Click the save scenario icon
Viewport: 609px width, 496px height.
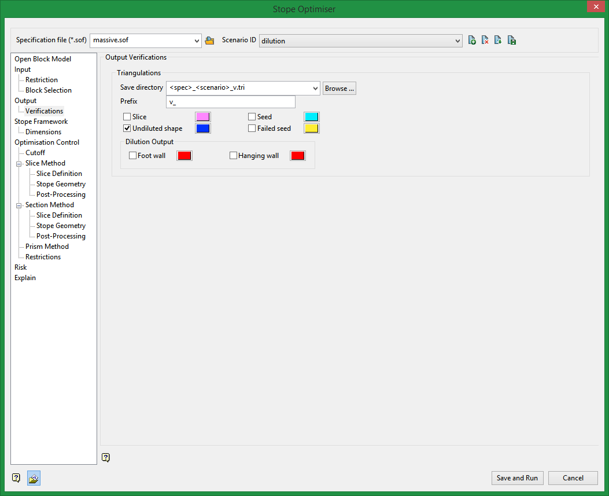pyautogui.click(x=512, y=41)
